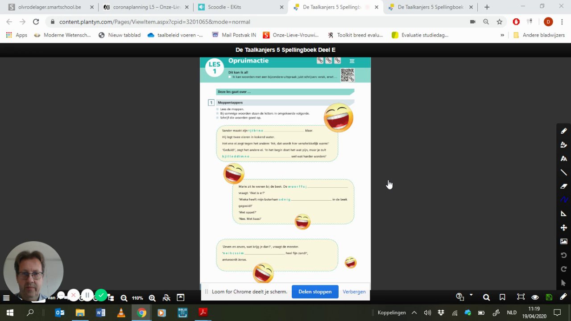The width and height of the screenshot is (571, 321).
Task: Click the first link icon beside Opruimactie
Action: coord(320,61)
